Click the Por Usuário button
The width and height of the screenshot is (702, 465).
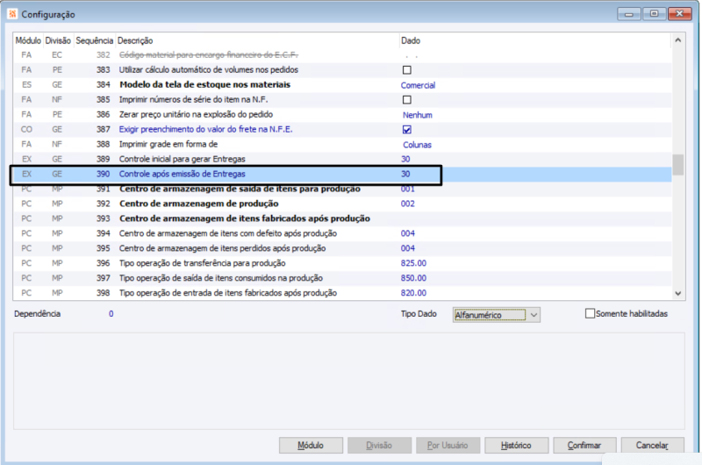(448, 446)
